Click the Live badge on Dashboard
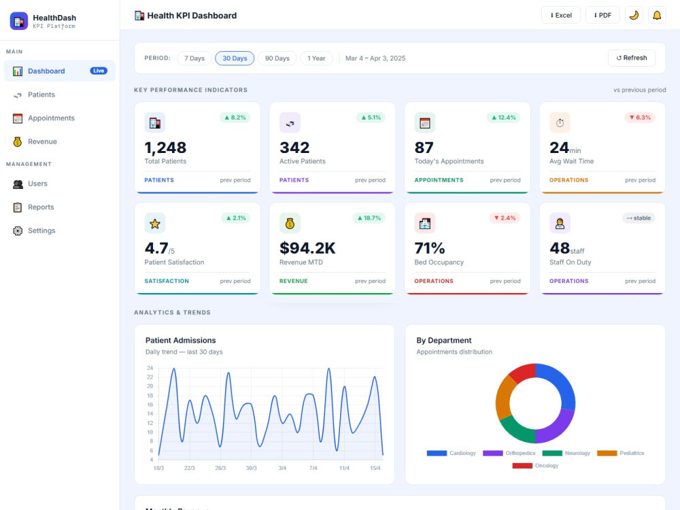The height and width of the screenshot is (510, 680). (x=99, y=71)
